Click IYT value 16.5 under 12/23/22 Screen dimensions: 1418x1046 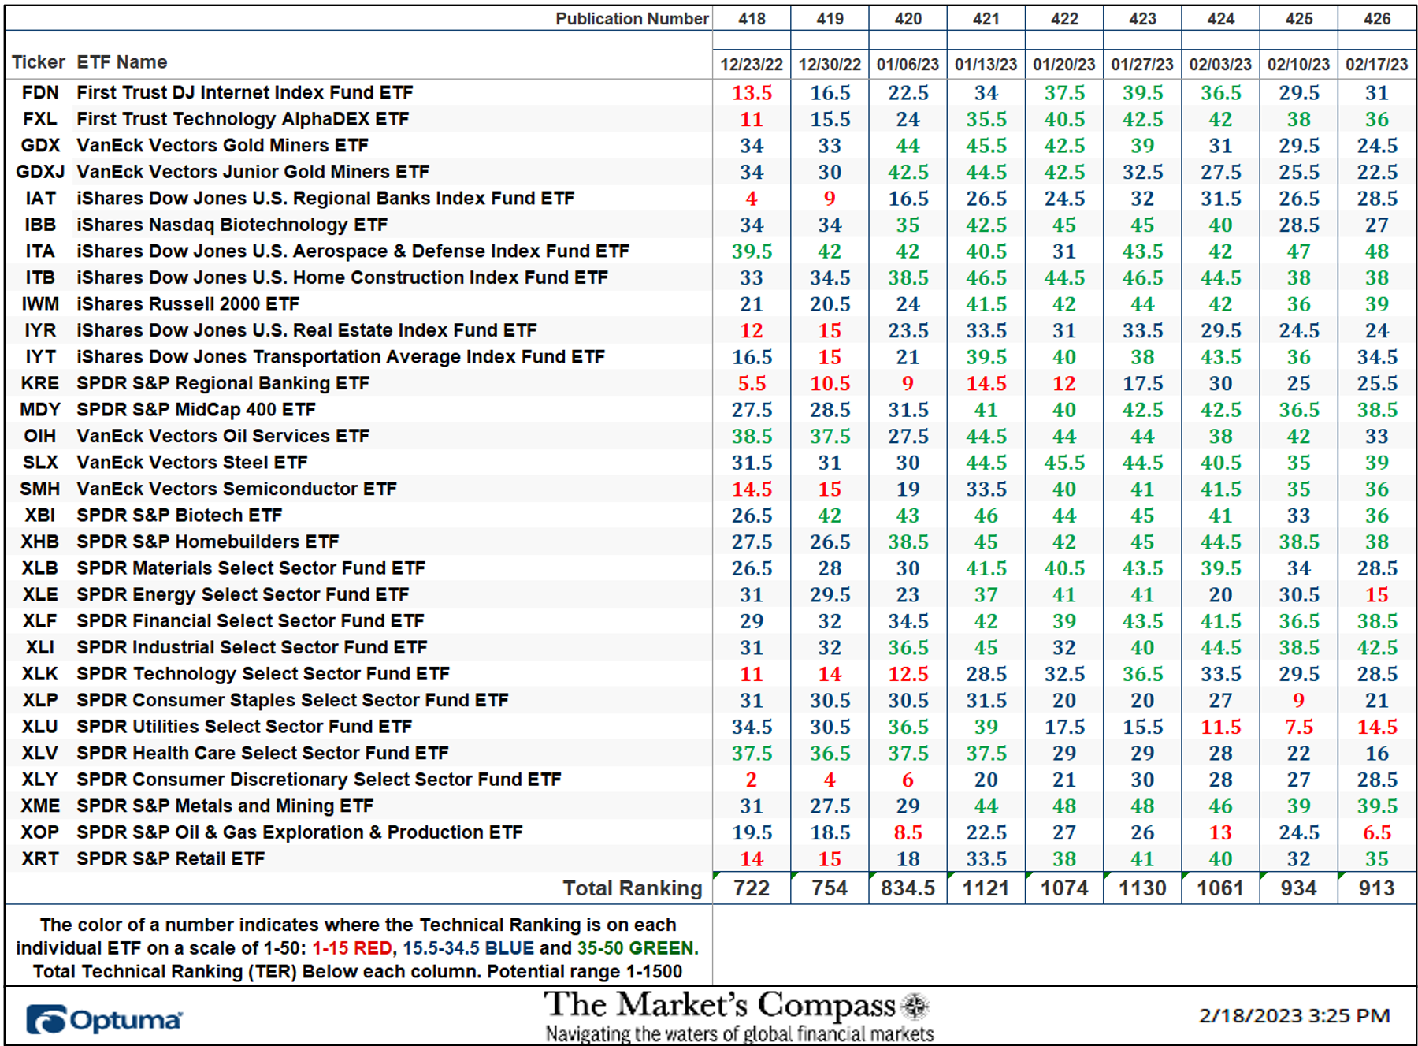[752, 357]
